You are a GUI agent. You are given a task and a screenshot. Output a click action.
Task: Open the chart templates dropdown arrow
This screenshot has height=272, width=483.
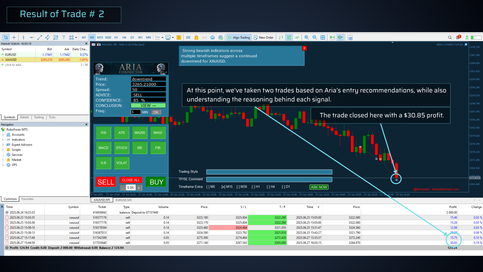coord(173,38)
